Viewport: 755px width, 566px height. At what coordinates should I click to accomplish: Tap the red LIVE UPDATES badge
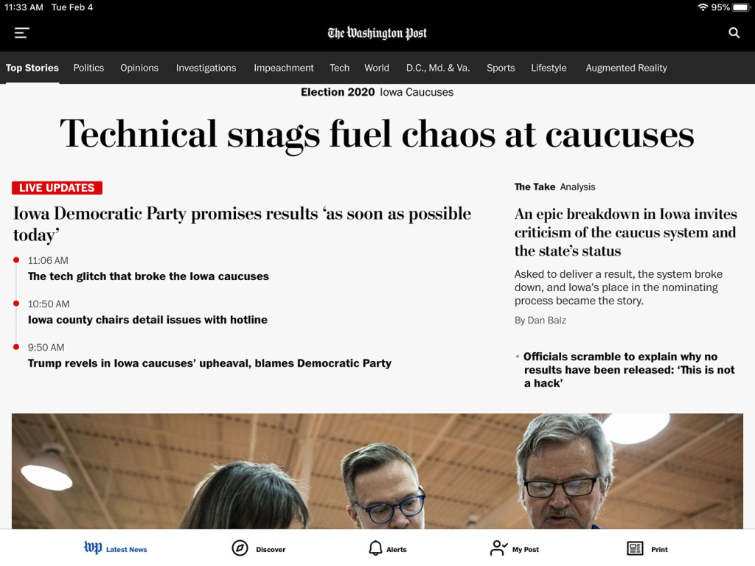pos(57,188)
